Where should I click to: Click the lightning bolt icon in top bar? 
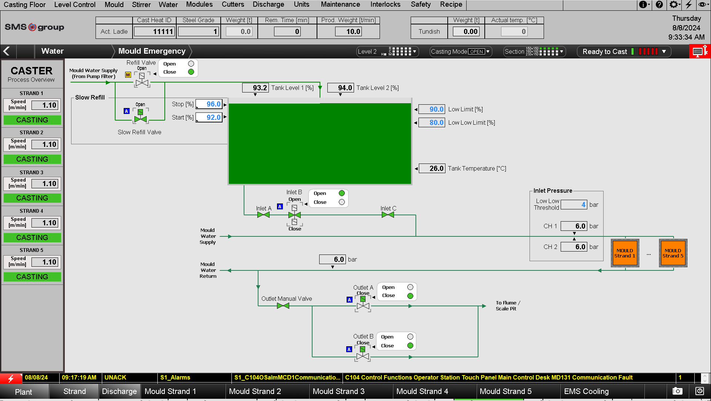(x=688, y=4)
